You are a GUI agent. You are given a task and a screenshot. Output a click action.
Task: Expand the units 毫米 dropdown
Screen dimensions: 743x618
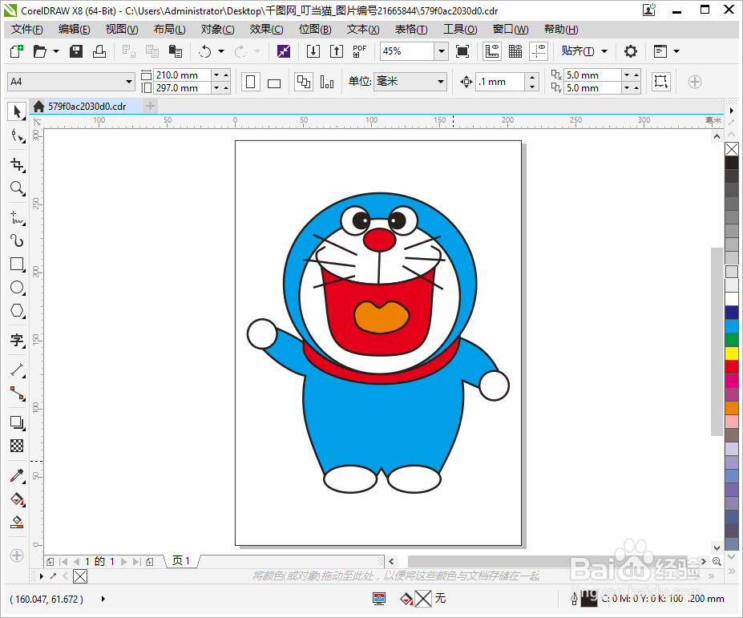click(x=441, y=82)
